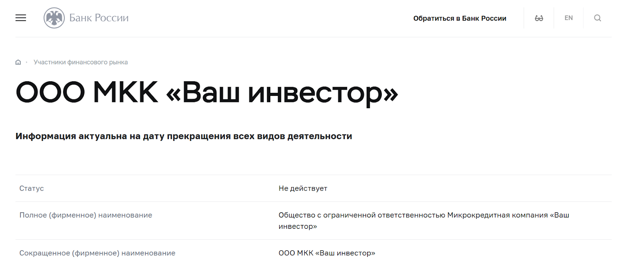Go to home via breadcrumb house icon
This screenshot has height=265, width=617.
tap(18, 62)
